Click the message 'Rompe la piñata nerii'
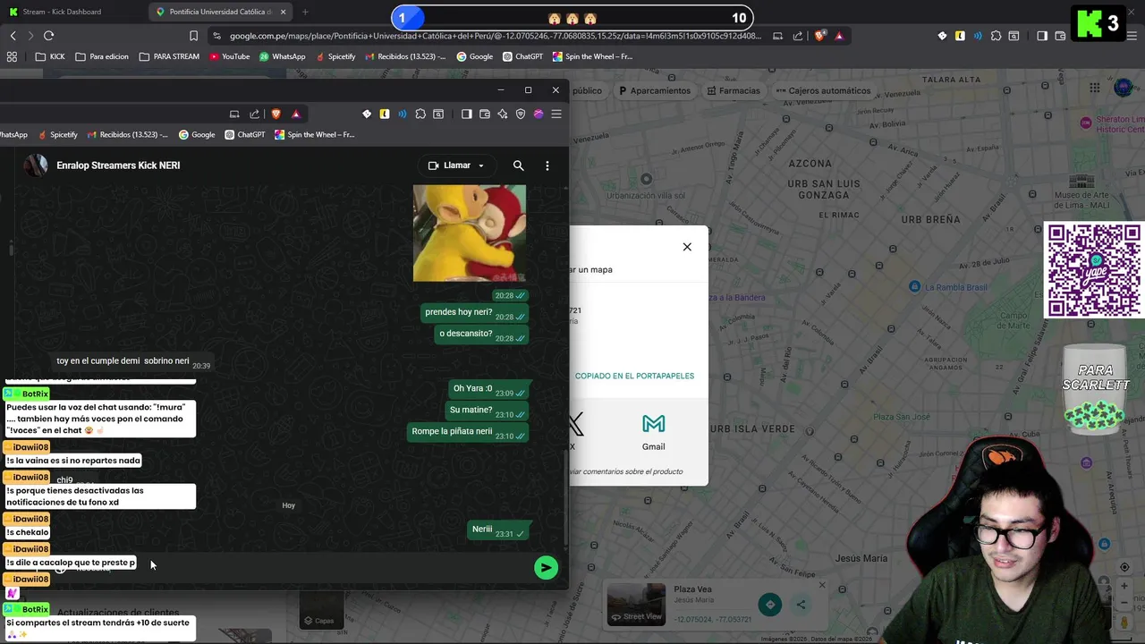Screen dimensions: 1145x644 point(468,431)
